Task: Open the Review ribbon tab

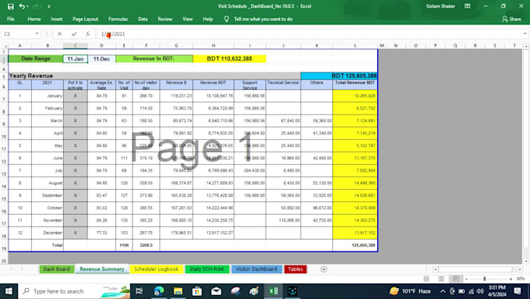Action: click(x=165, y=19)
